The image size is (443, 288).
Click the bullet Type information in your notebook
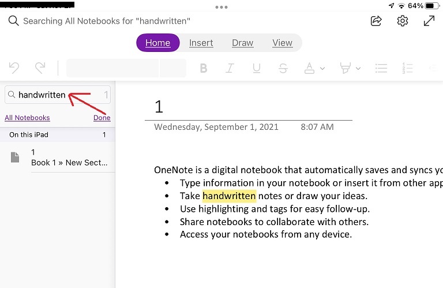(x=311, y=183)
